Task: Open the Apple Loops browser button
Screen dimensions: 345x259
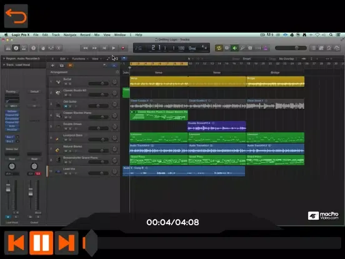Action: pos(329,48)
